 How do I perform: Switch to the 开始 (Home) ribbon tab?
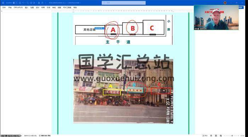click(10, 7)
